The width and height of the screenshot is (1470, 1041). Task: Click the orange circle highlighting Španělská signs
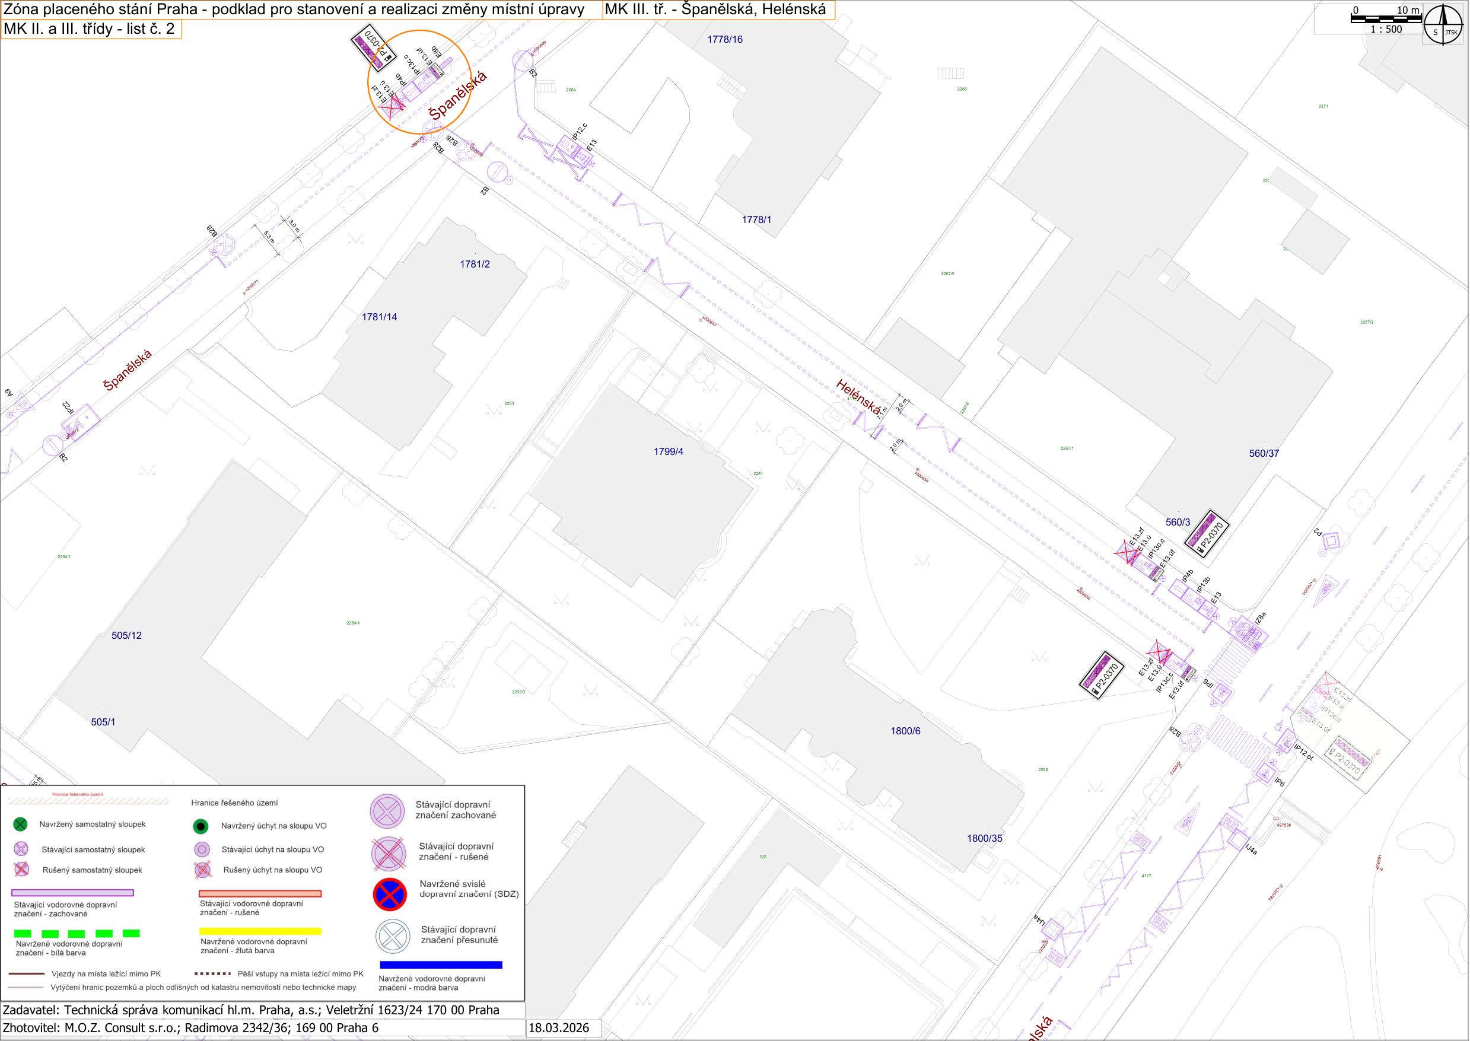(420, 82)
